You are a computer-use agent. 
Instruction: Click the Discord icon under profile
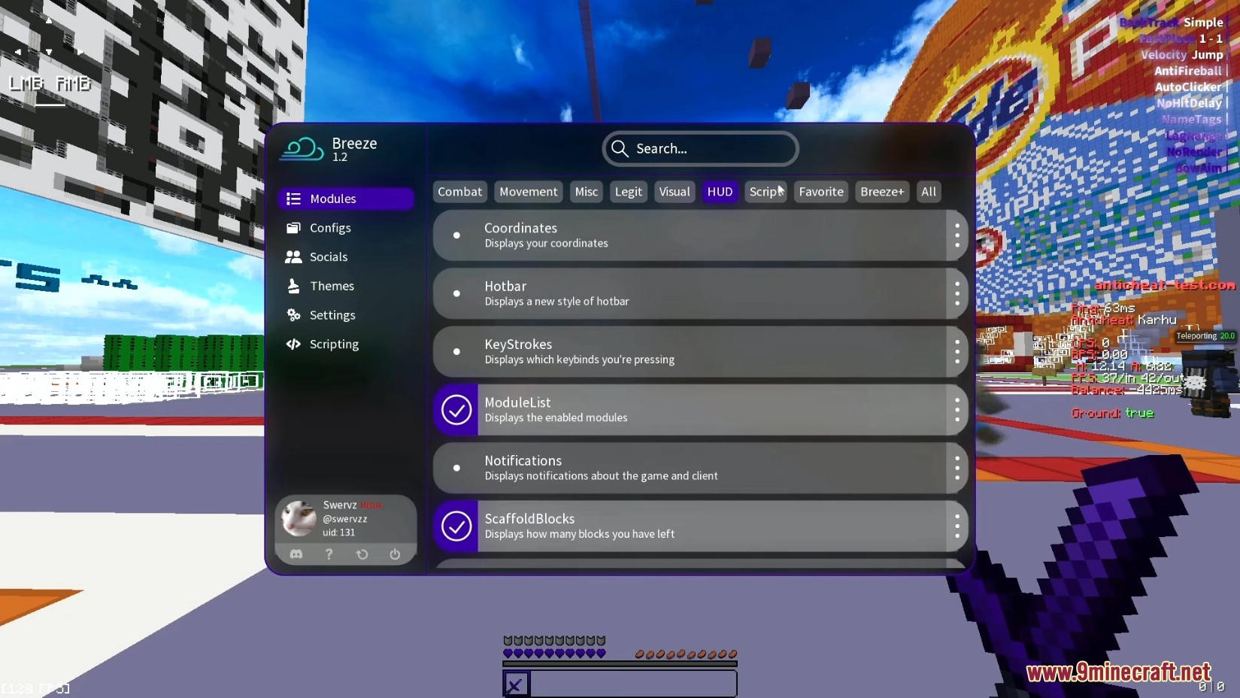tap(296, 554)
